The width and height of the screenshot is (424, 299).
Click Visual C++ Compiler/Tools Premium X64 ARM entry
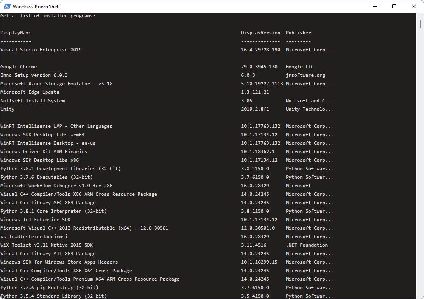[90, 279]
